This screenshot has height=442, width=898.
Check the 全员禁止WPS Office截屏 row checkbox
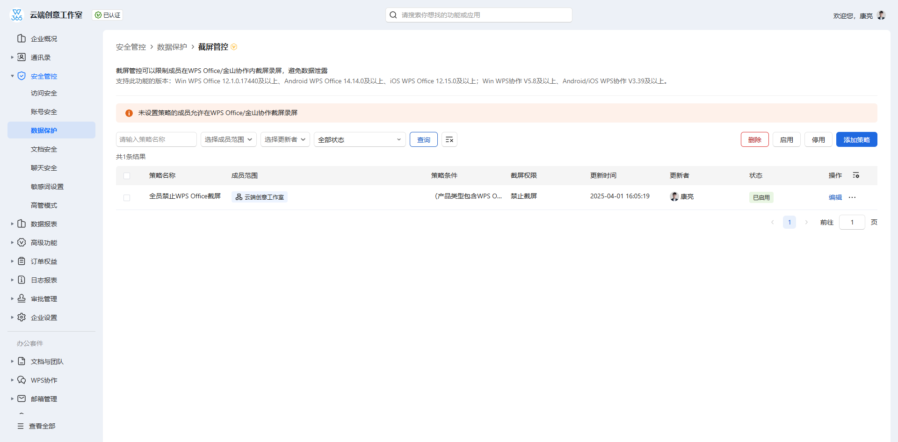[x=127, y=197]
